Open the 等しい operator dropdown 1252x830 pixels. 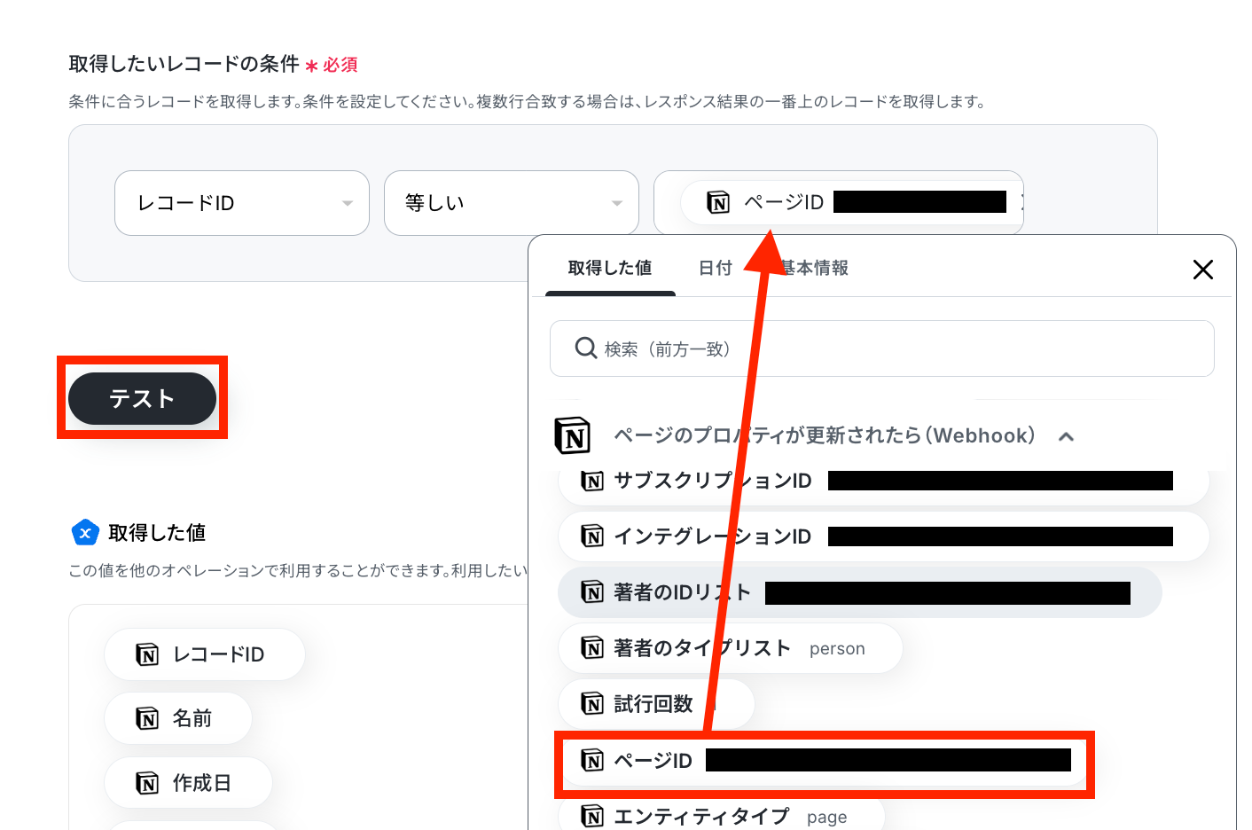[512, 203]
